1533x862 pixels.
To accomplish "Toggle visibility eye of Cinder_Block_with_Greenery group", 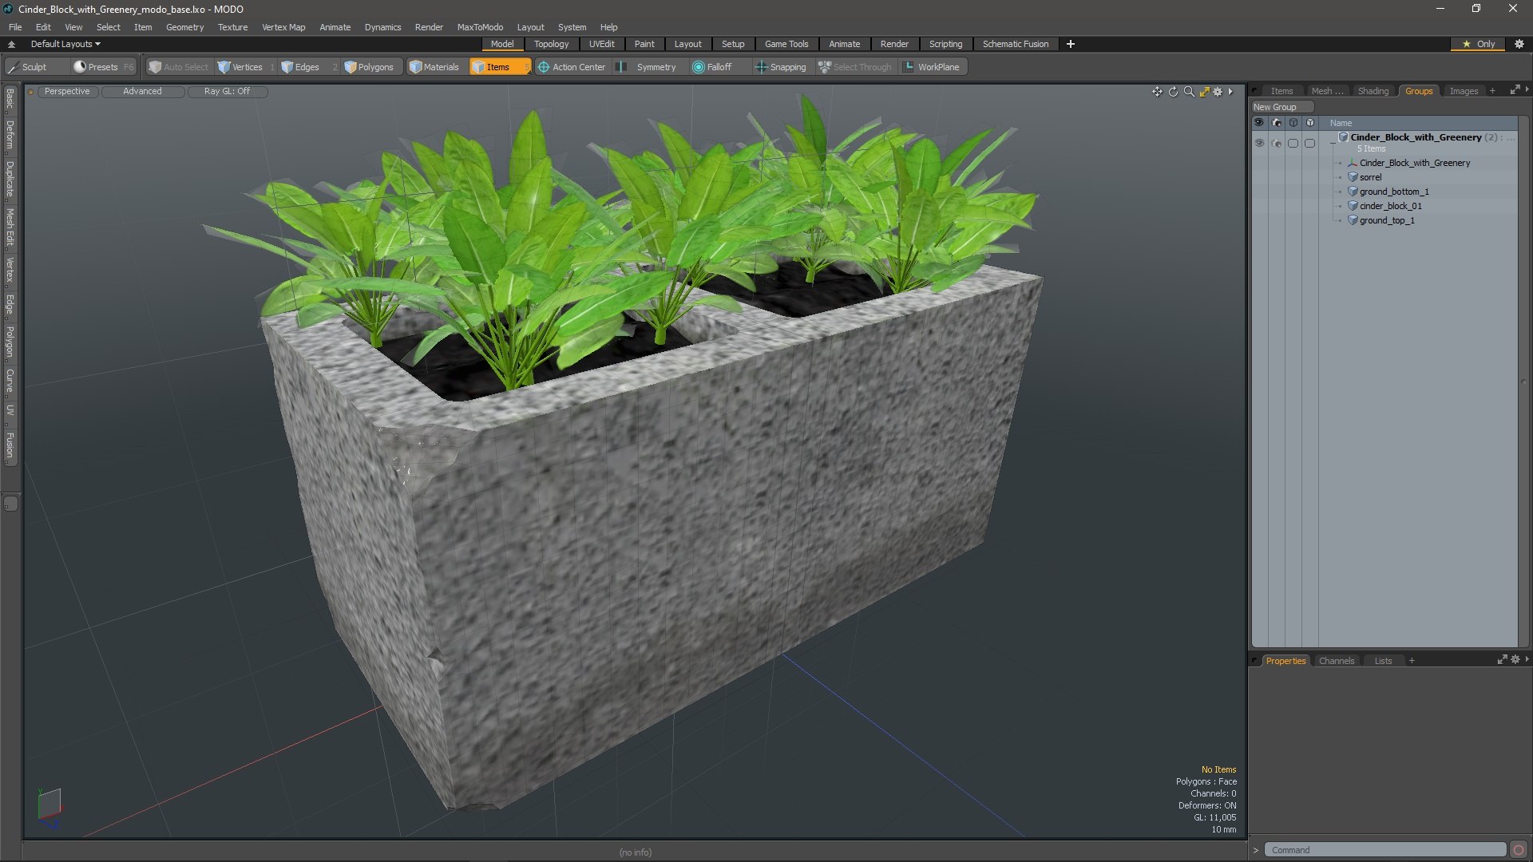I will pos(1259,144).
